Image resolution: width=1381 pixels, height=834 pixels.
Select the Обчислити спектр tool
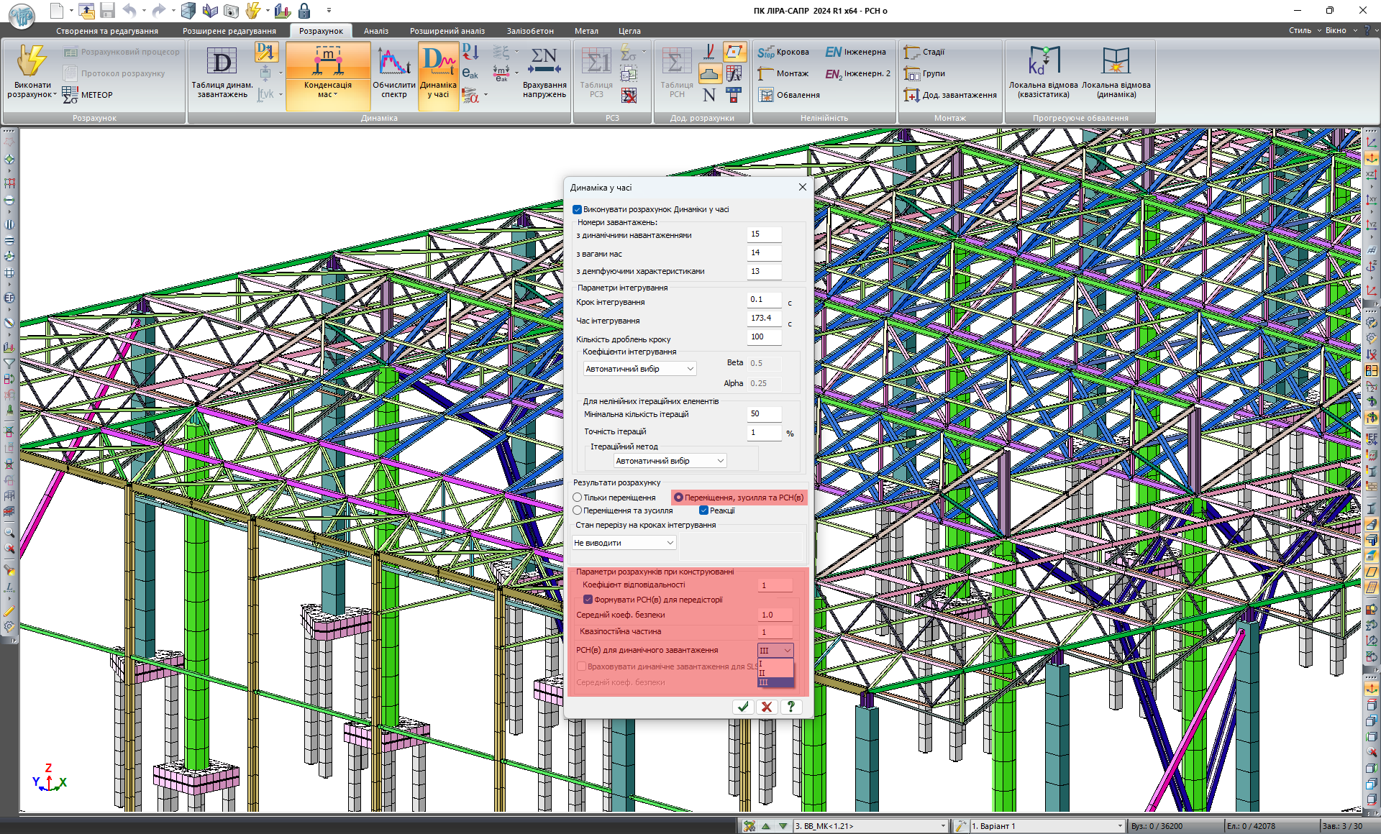(393, 63)
